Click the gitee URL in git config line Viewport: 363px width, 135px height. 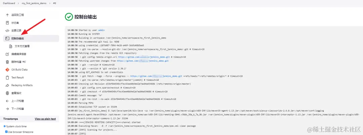(144, 57)
